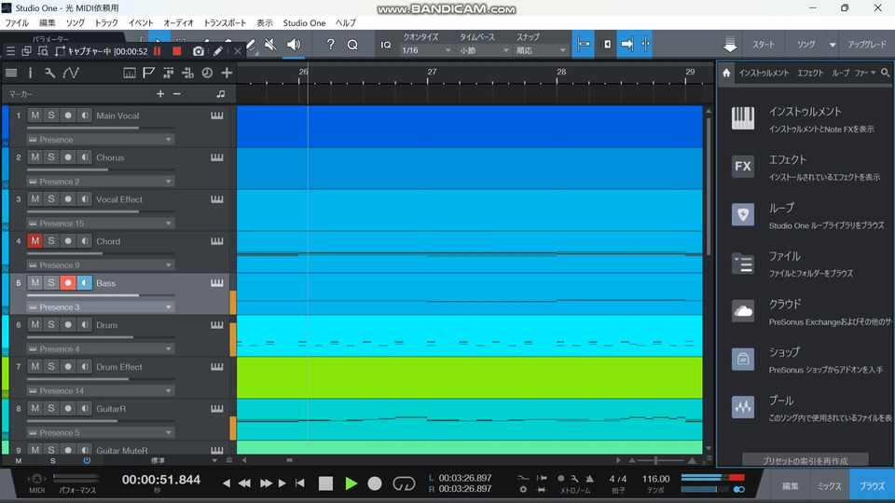Solo the Main Vocal track
This screenshot has height=503, width=895.
tap(51, 116)
